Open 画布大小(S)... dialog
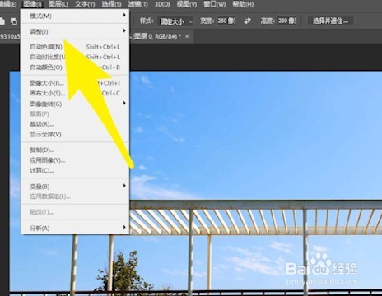382x296 pixels. [75, 93]
